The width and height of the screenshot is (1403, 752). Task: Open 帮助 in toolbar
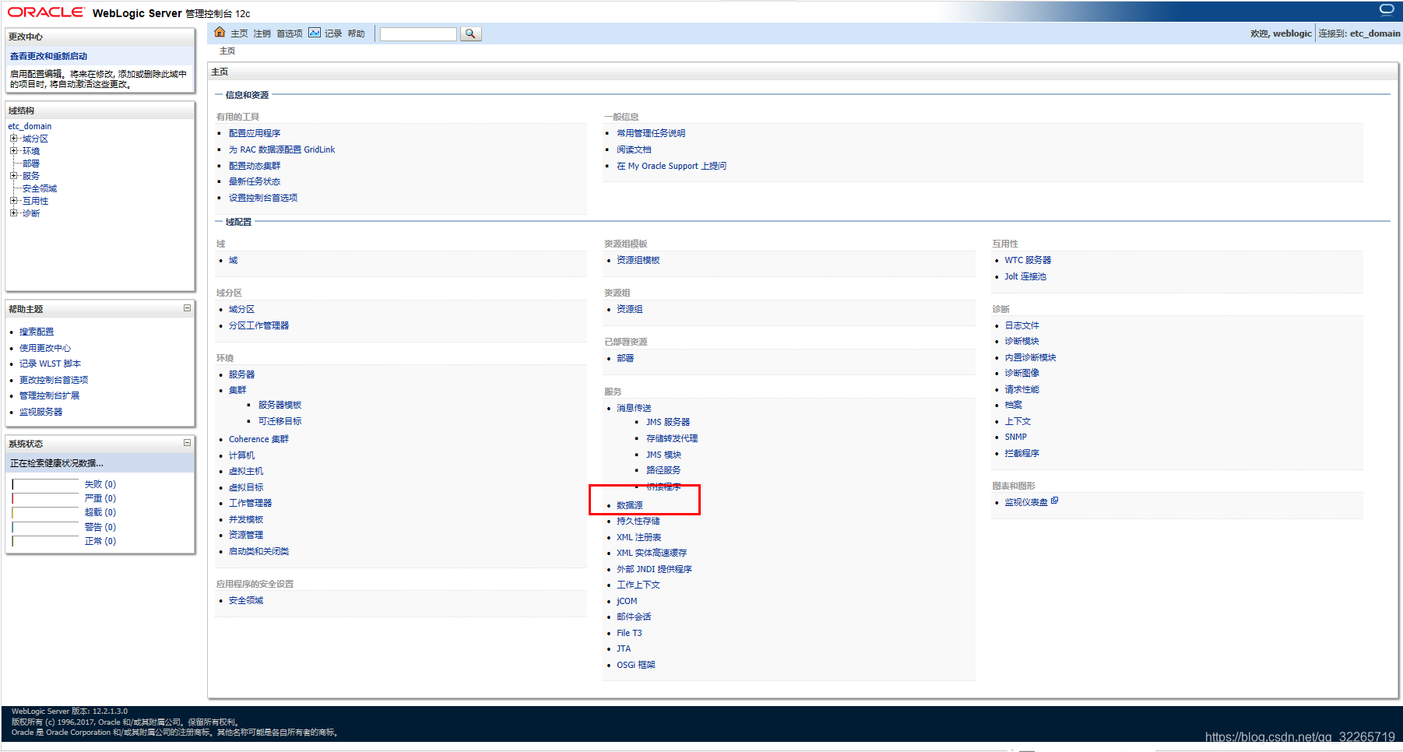pos(356,33)
